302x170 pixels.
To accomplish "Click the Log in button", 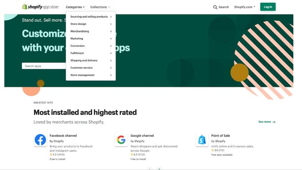I will pos(268,7).
